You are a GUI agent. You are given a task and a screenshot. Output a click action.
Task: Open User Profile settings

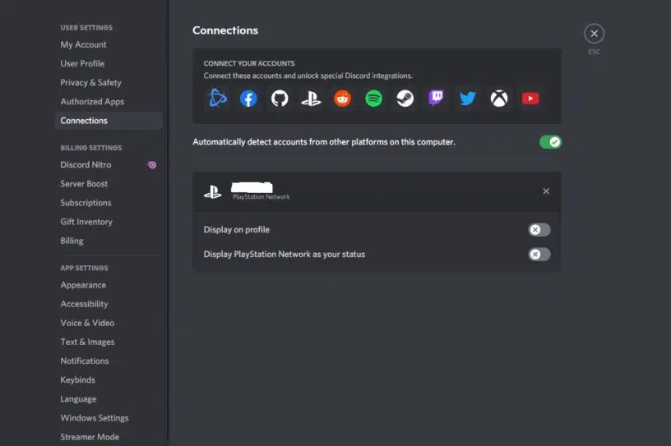(109, 63)
